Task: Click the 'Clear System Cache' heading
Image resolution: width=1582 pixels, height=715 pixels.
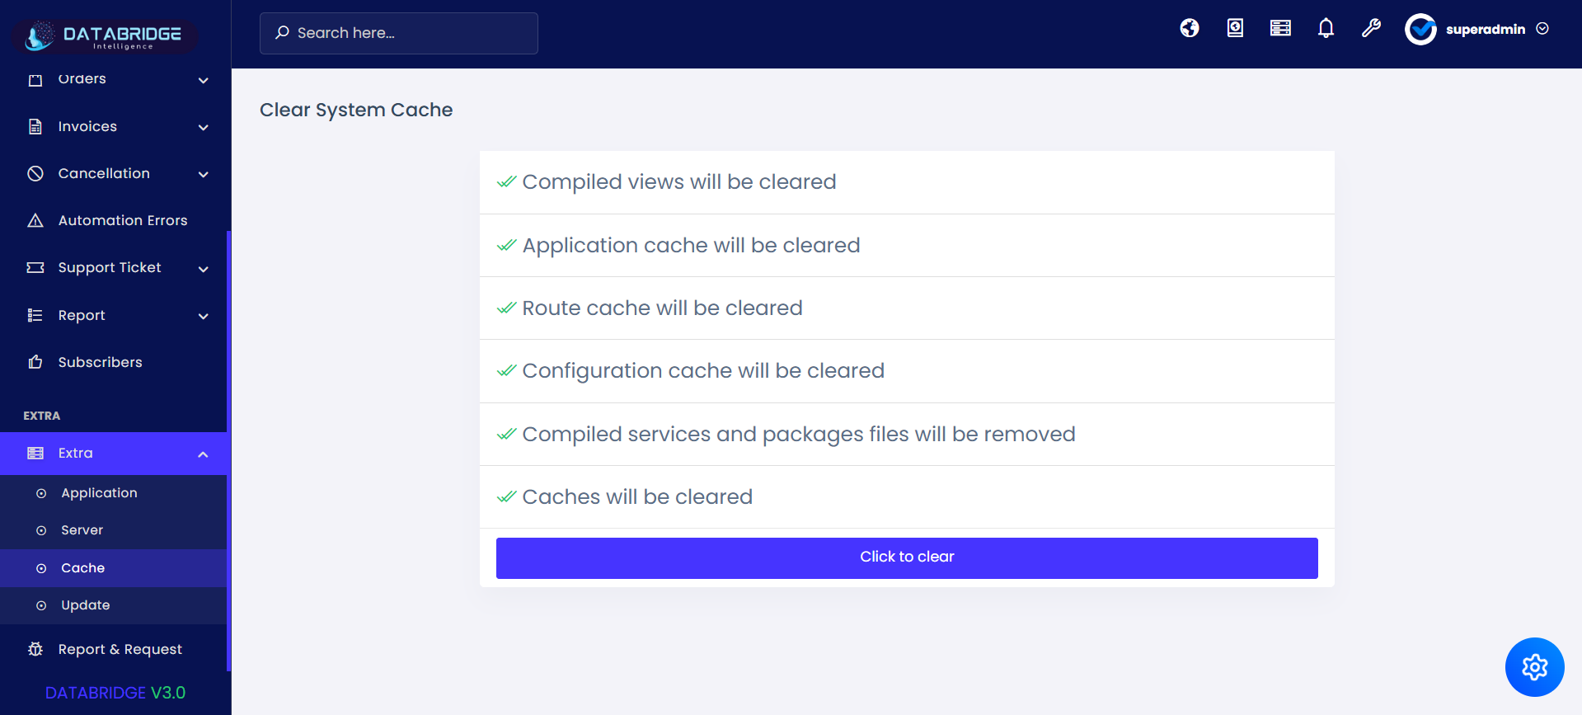Action: (356, 110)
